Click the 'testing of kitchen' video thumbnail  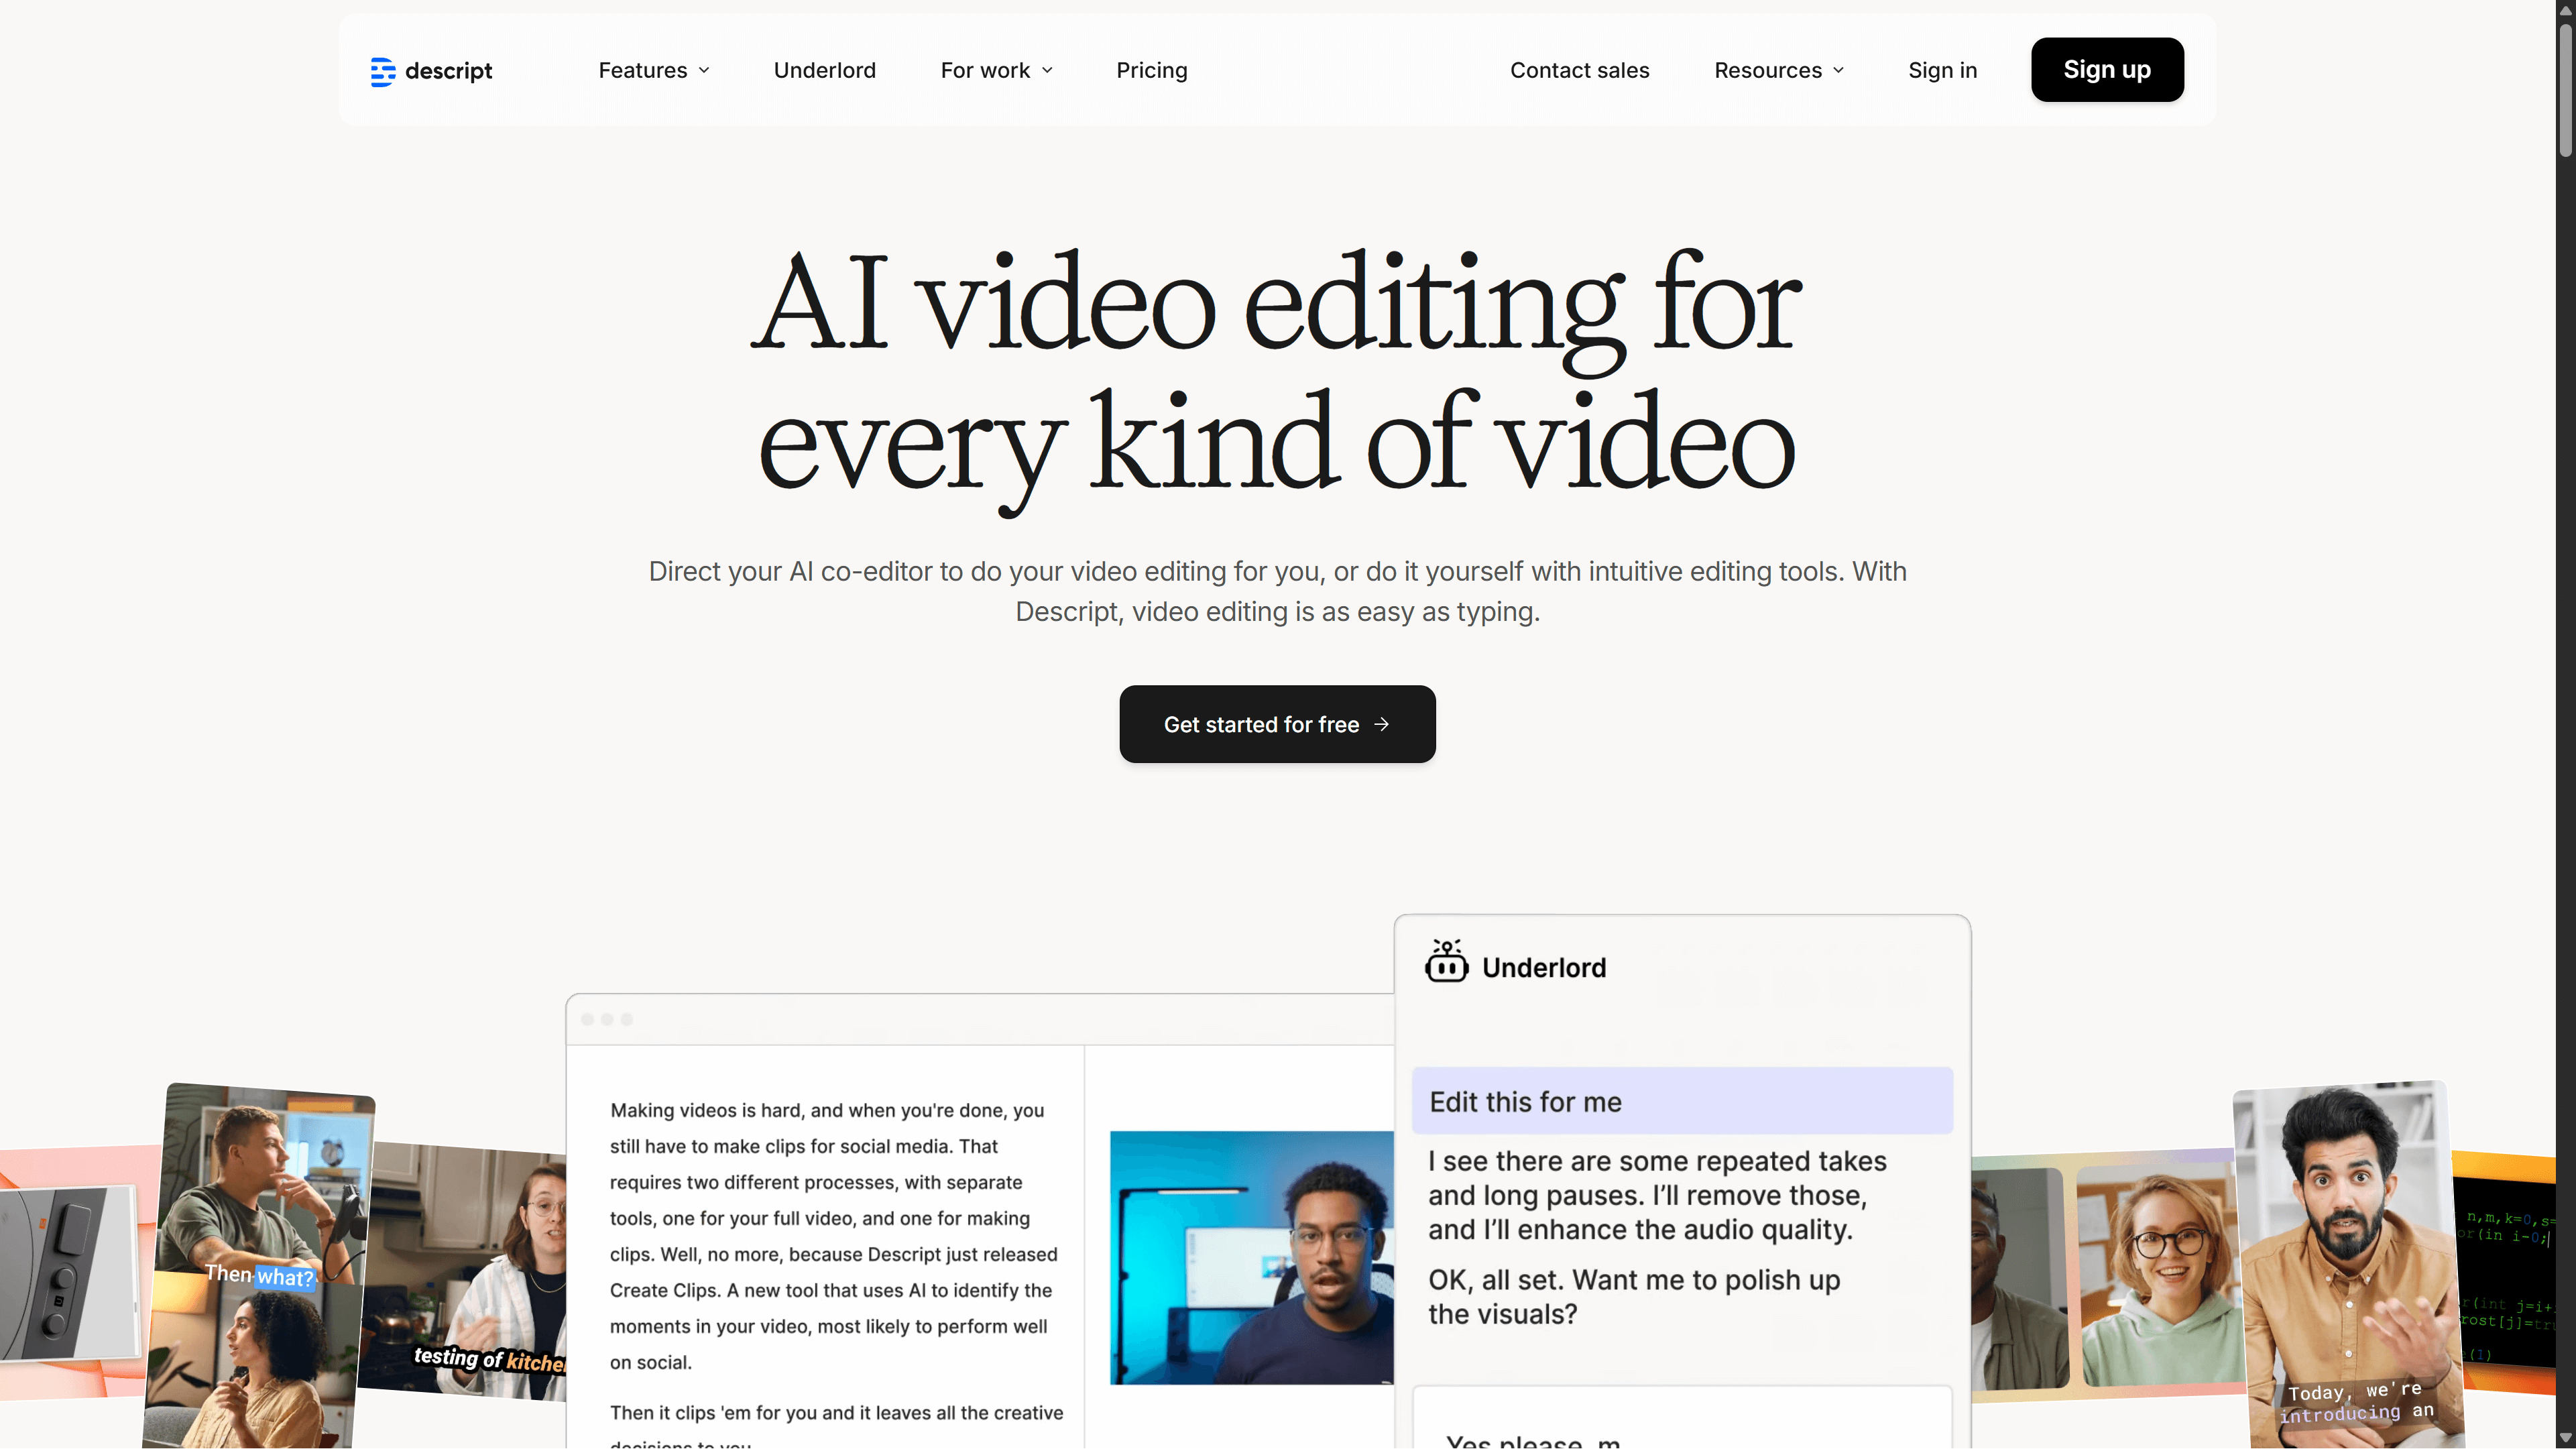[468, 1270]
